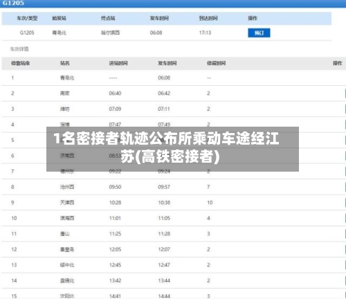The image size is (346, 299).
Task: Click the 车次/类型 column header
Action: [x=27, y=18]
